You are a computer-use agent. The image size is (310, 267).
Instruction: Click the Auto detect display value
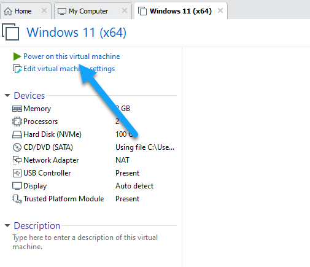tap(134, 186)
